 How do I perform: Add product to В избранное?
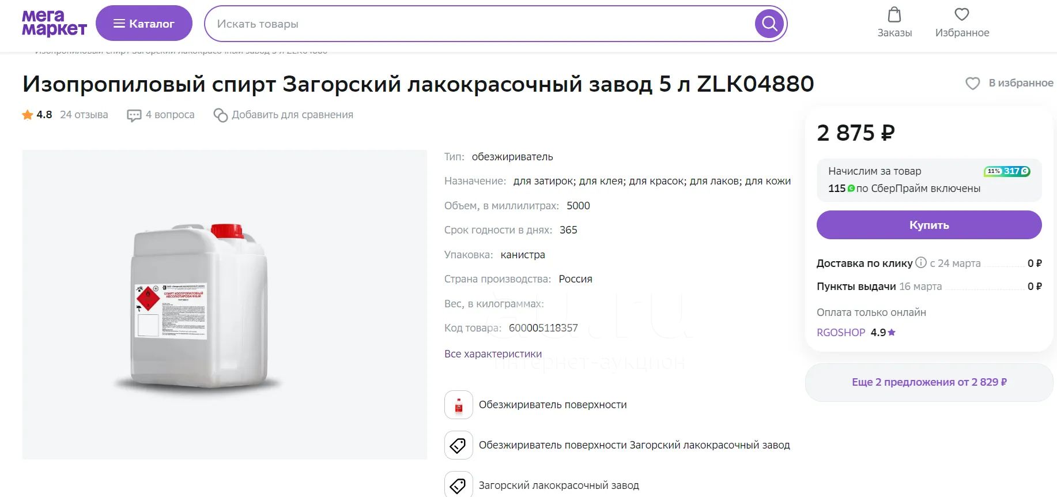point(1009,83)
